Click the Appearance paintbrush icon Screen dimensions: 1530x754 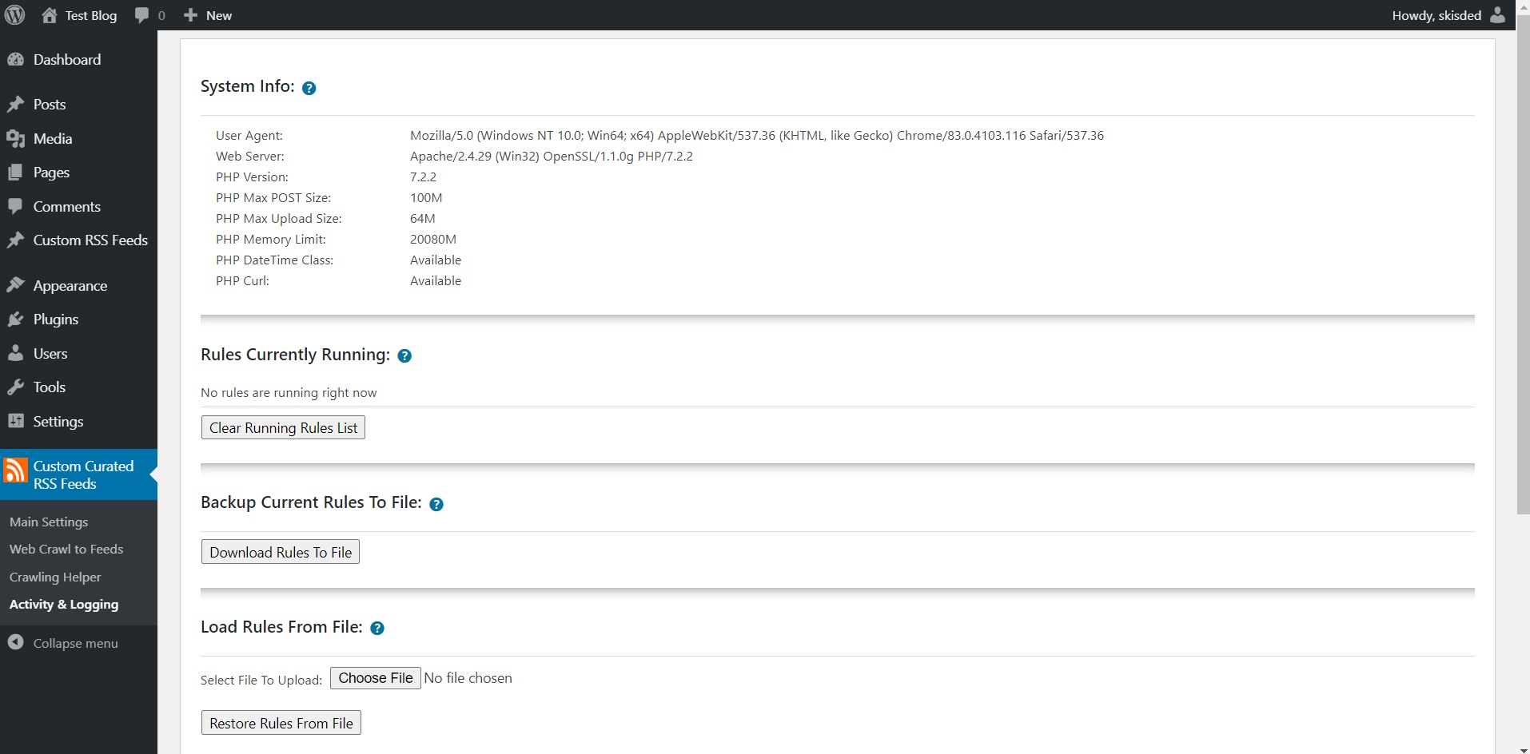(15, 285)
